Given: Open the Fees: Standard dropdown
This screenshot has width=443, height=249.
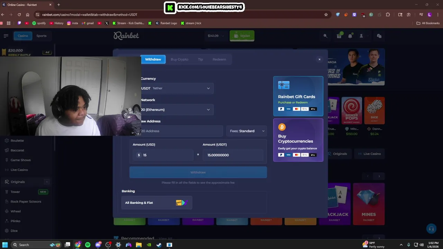Looking at the screenshot, I should coord(247,131).
